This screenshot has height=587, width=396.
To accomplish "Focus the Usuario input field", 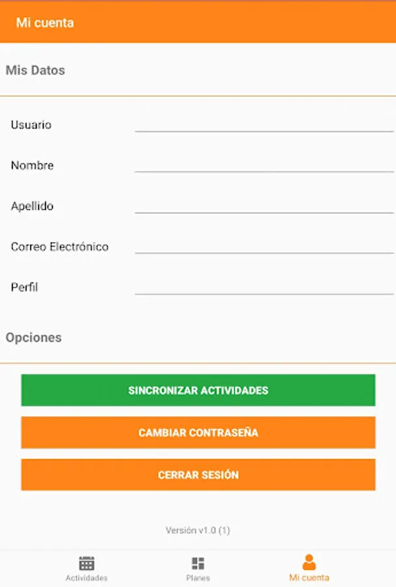I will click(264, 123).
